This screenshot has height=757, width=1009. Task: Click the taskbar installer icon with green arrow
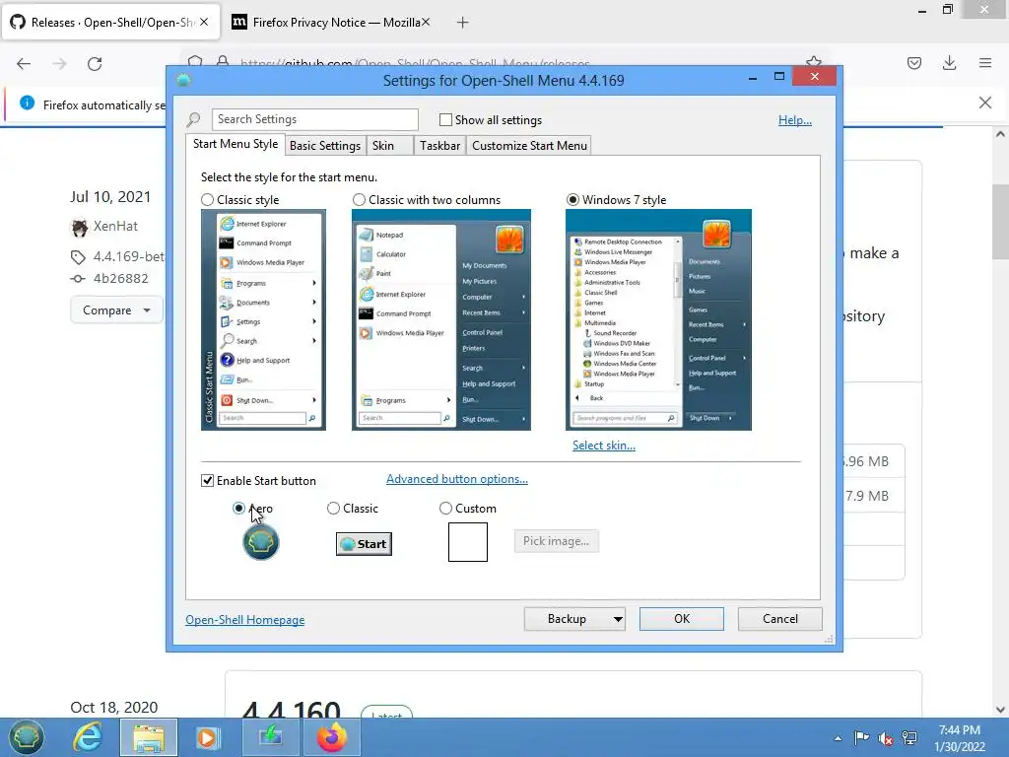click(x=270, y=737)
